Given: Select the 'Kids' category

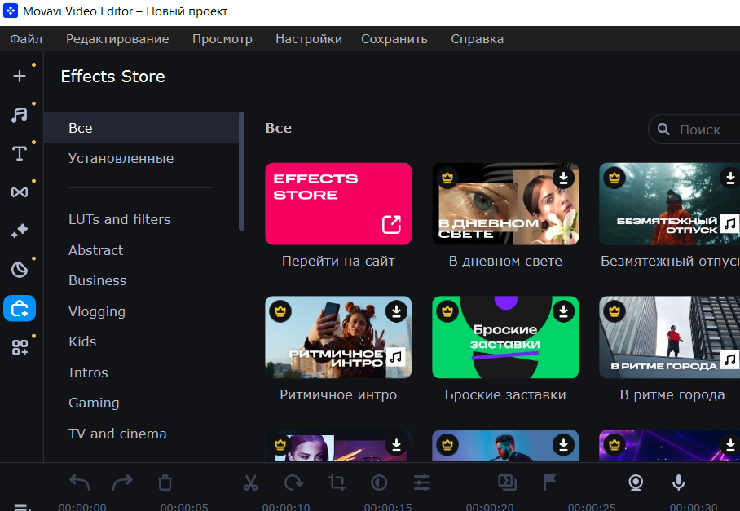Looking at the screenshot, I should pyautogui.click(x=82, y=341).
